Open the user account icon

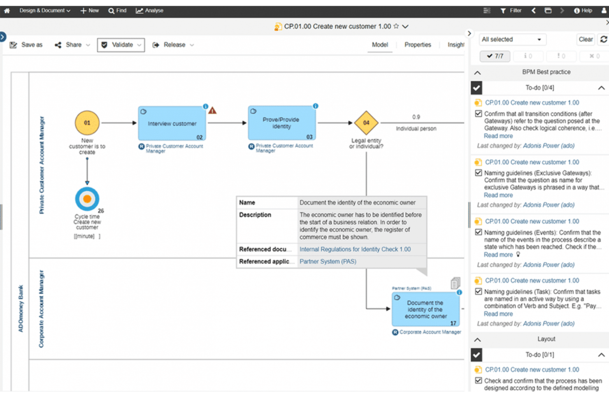tap(604, 11)
